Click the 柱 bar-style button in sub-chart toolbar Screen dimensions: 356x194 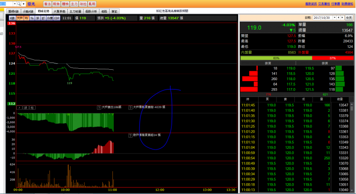[x=32, y=108]
